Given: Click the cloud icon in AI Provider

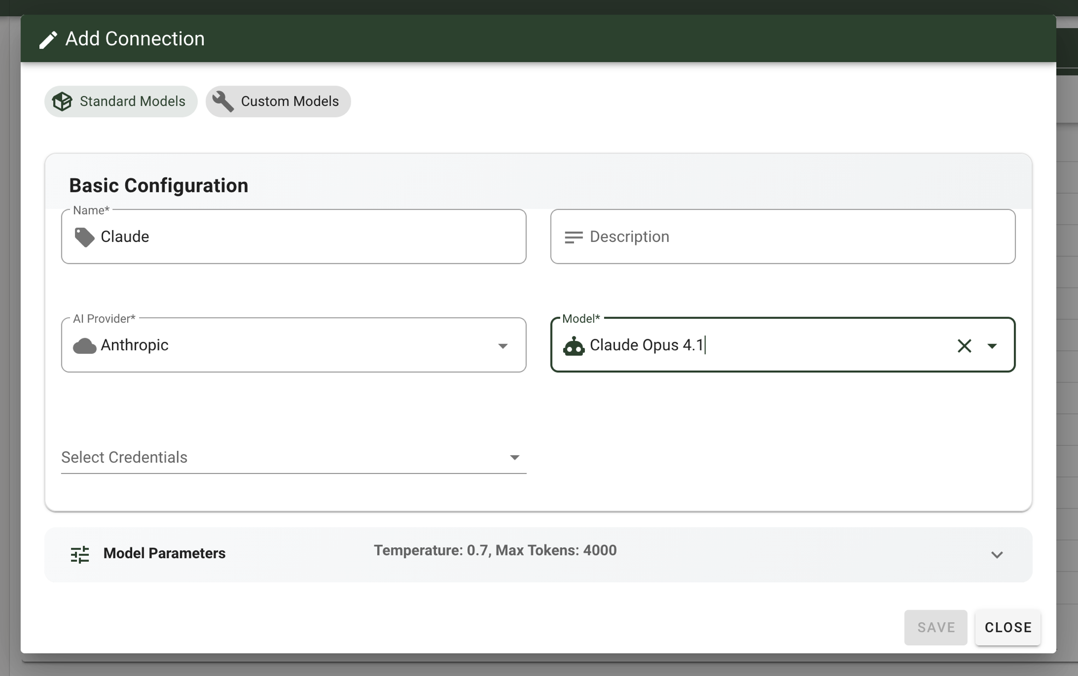Looking at the screenshot, I should (85, 346).
